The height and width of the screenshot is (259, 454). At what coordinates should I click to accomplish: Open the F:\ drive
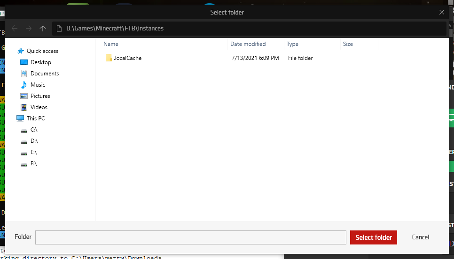point(33,163)
